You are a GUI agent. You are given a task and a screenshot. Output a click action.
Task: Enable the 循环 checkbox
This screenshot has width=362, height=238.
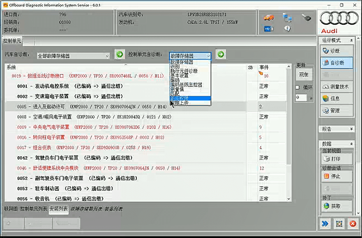[297, 87]
